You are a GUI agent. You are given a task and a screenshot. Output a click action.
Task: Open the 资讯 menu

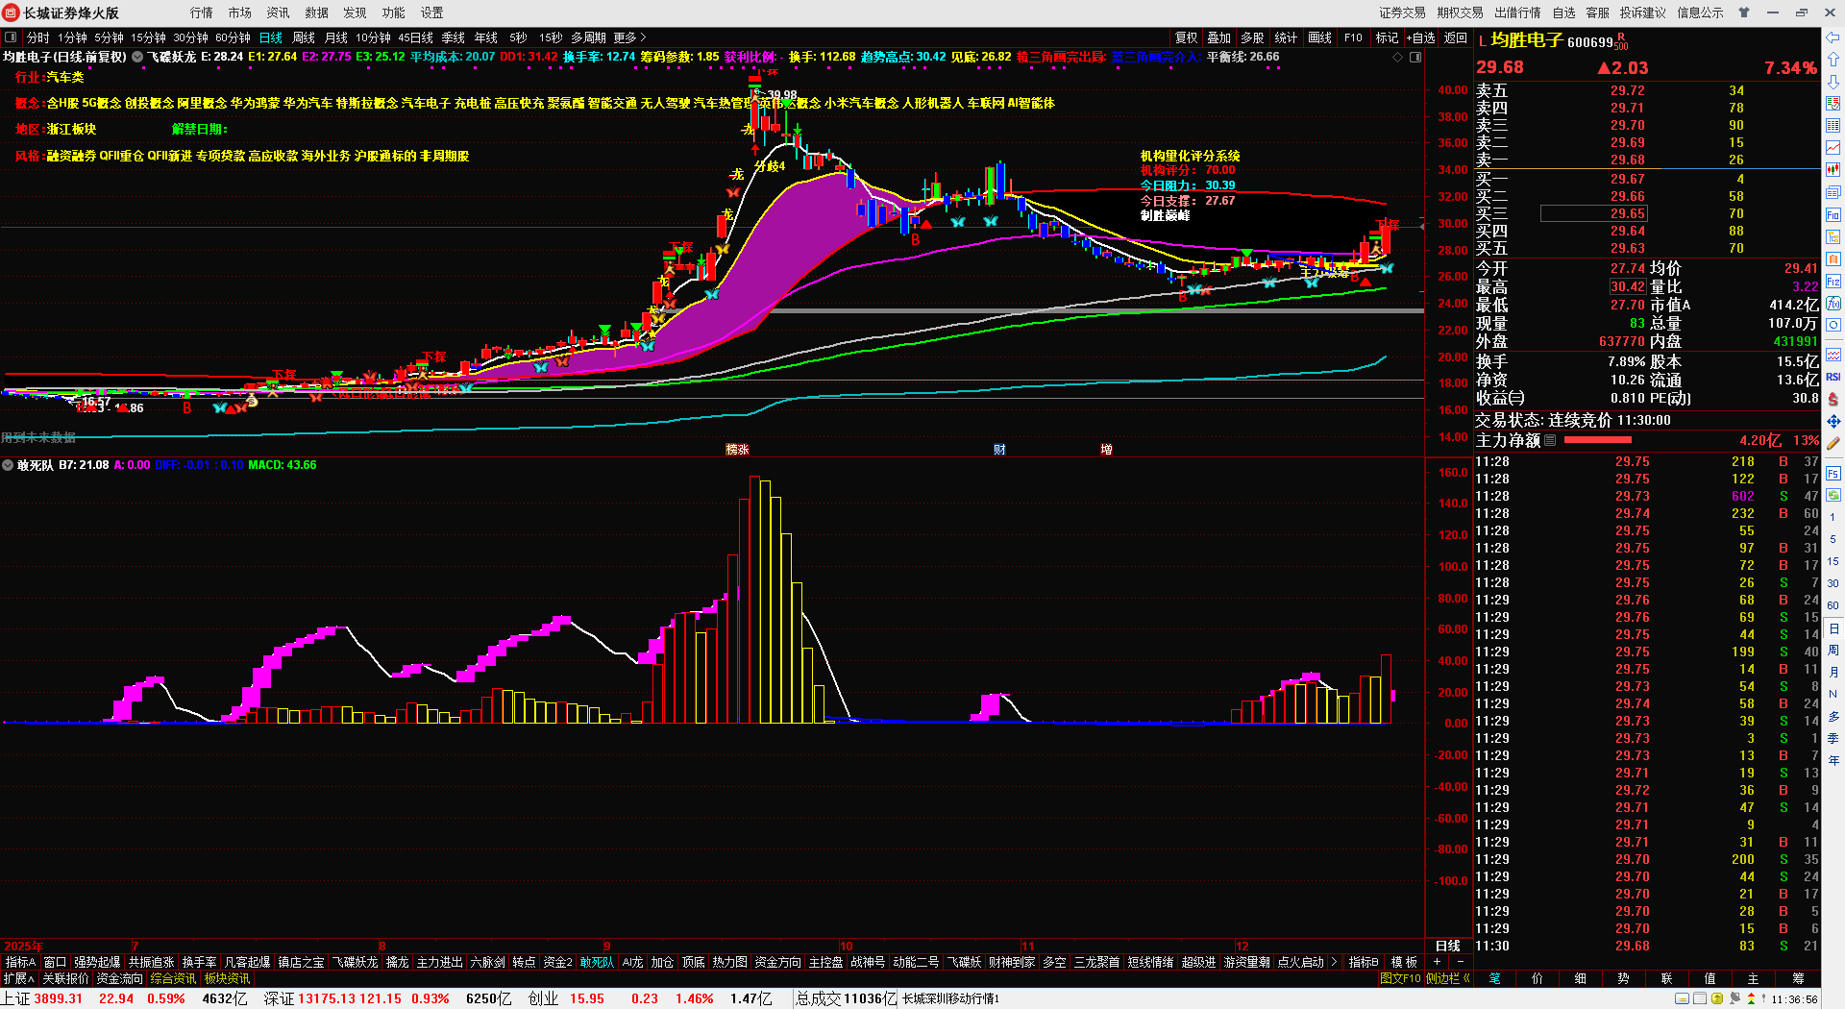tap(279, 12)
